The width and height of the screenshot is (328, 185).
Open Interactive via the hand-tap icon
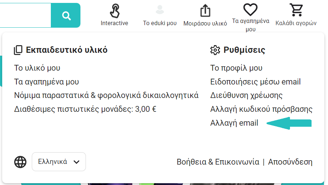(x=114, y=11)
